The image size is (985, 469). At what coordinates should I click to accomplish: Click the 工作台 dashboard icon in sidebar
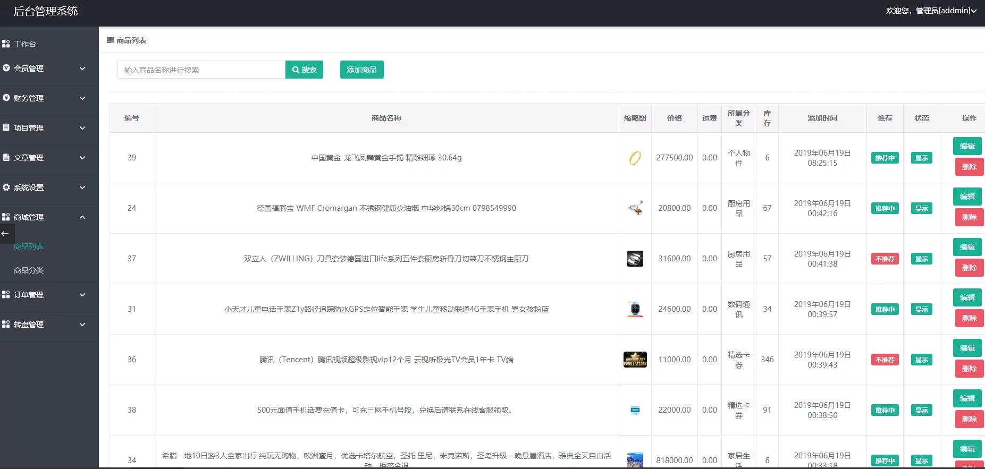tap(6, 44)
